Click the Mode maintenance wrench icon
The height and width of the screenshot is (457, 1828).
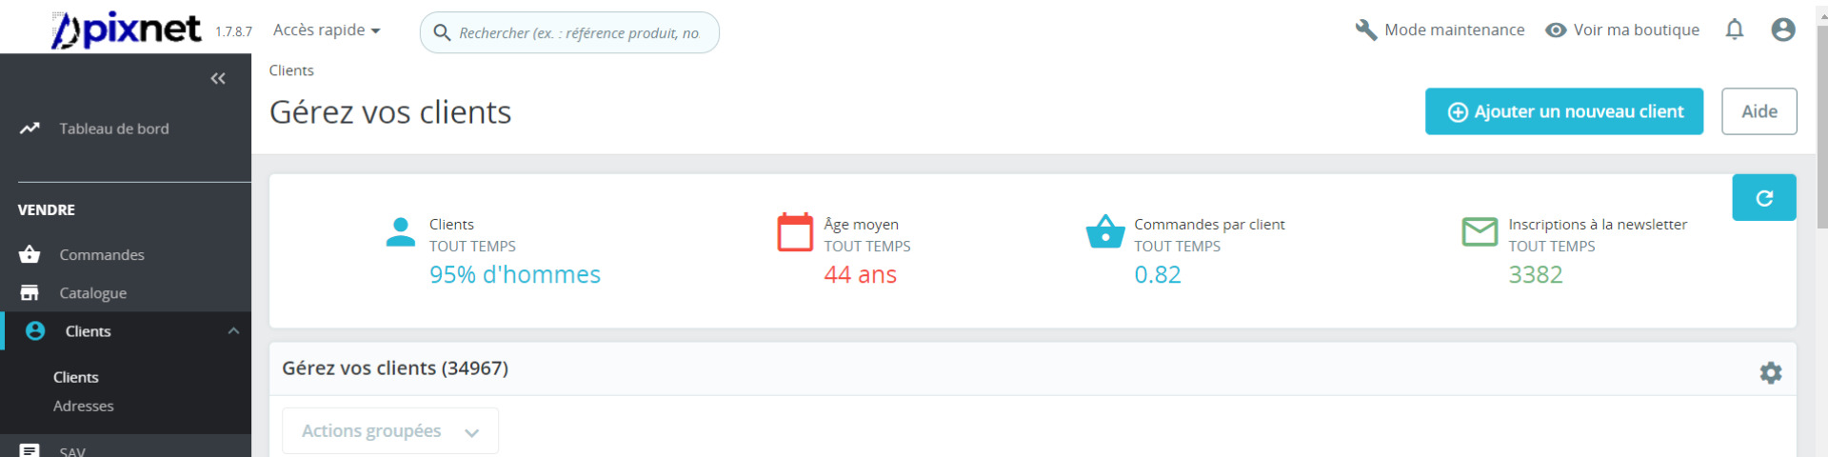click(1366, 30)
